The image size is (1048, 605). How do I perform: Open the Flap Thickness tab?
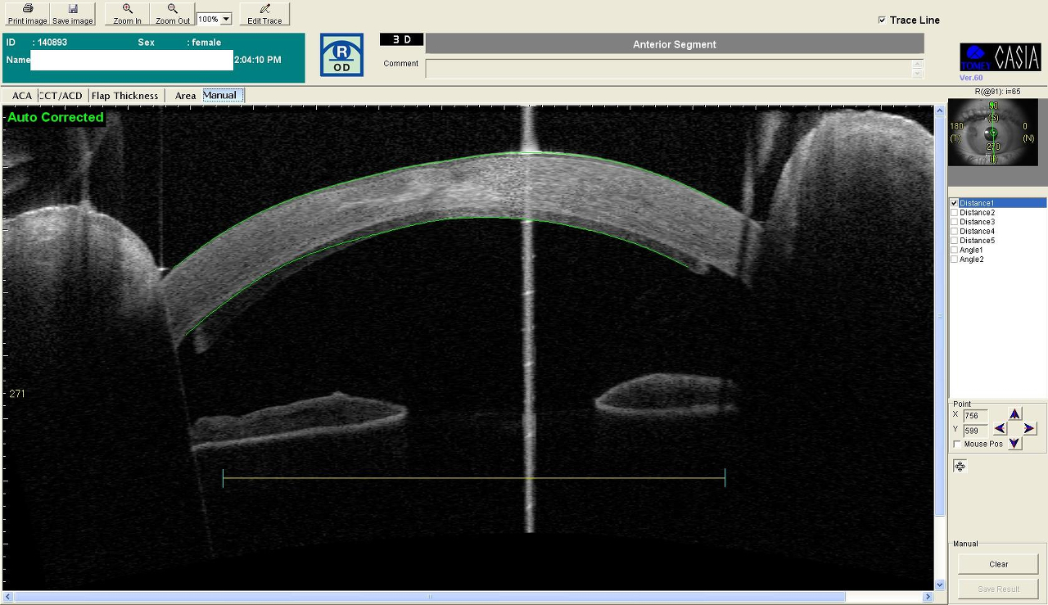124,96
